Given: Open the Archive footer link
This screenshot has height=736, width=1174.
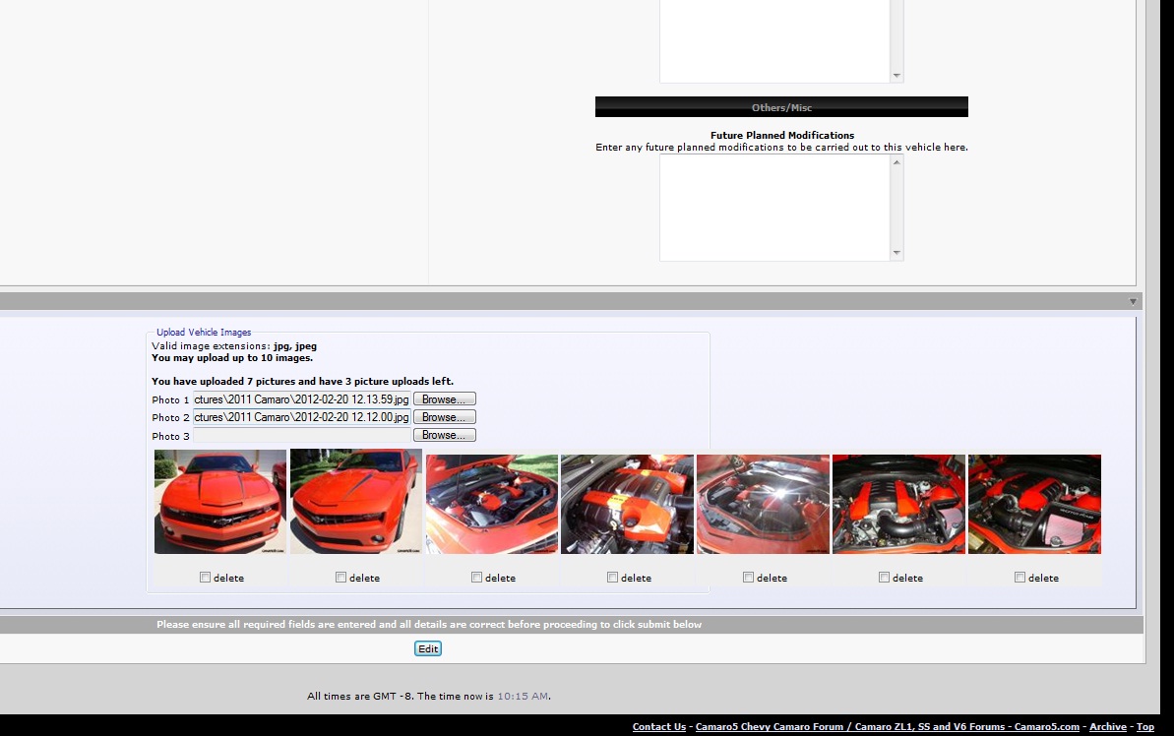Looking at the screenshot, I should 1107,727.
